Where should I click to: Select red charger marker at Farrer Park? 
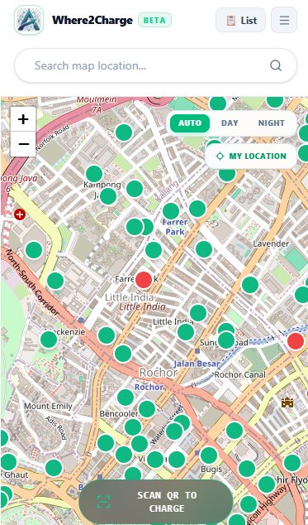(144, 280)
